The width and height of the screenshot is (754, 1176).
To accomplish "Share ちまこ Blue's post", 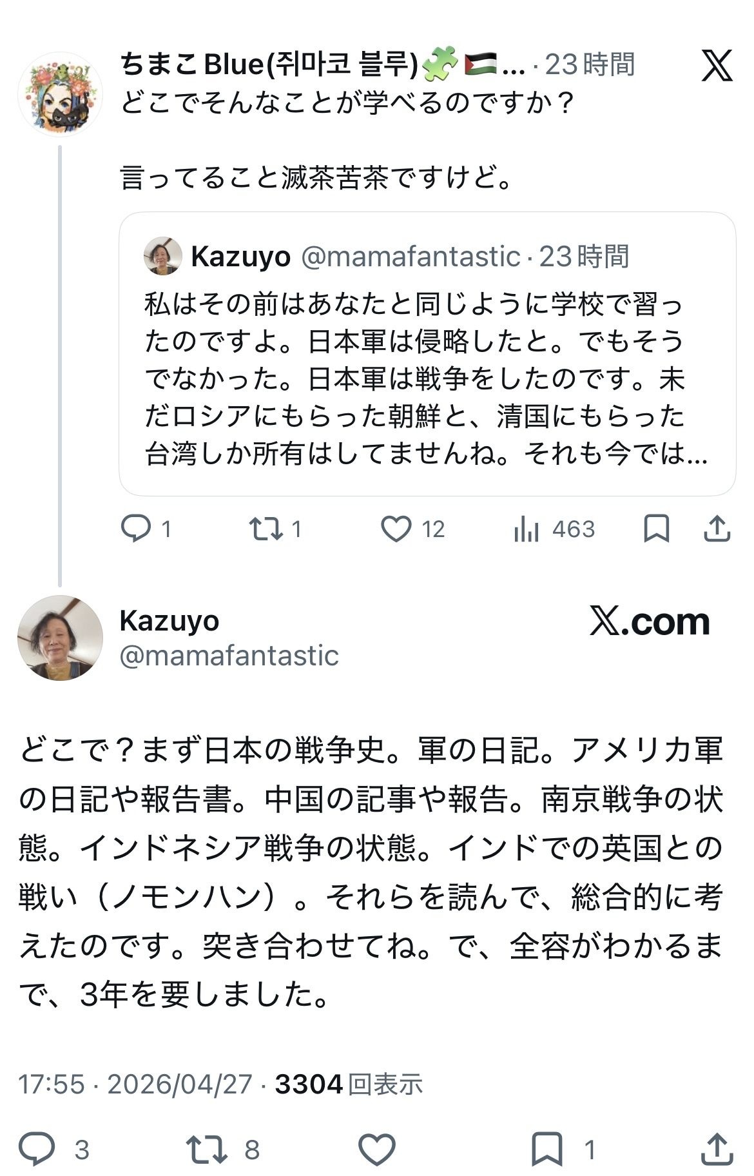I will (717, 529).
